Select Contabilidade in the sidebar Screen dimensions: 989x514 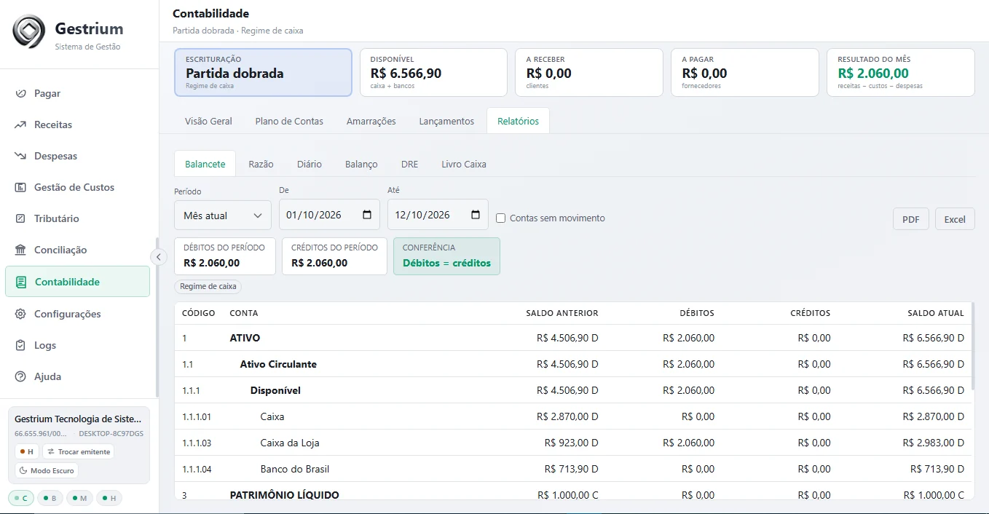point(77,282)
